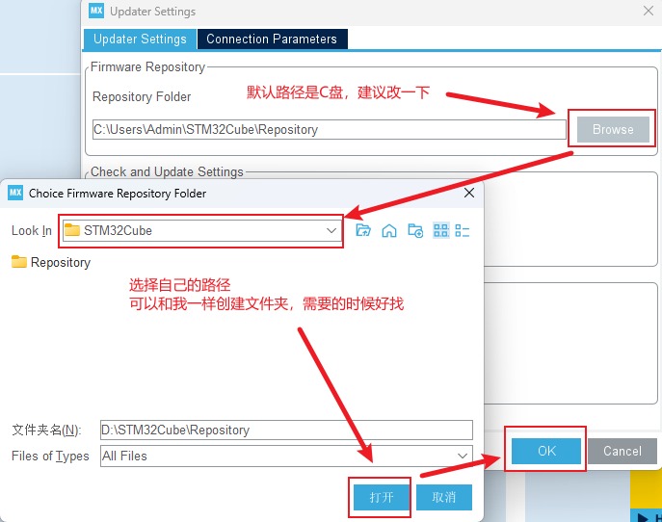The width and height of the screenshot is (662, 522).
Task: Click the 打开 (Open) button
Action: tap(382, 497)
